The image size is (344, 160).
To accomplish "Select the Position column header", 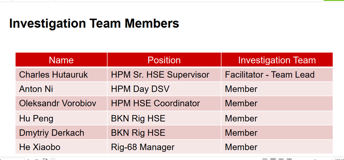I will point(164,60).
